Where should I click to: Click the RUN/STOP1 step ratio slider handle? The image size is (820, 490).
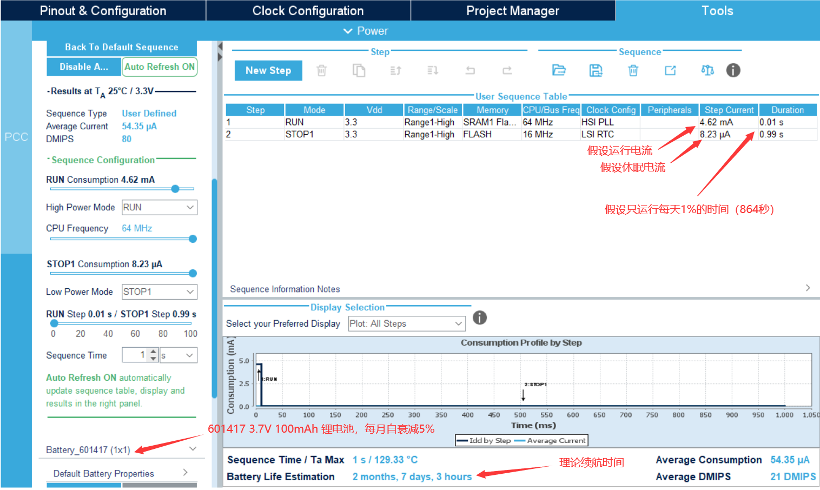[54, 323]
